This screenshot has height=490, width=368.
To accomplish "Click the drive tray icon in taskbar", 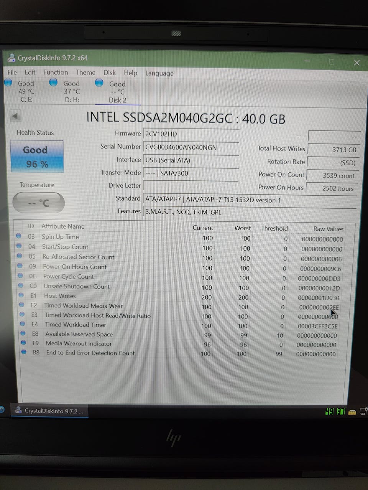I will [x=352, y=412].
